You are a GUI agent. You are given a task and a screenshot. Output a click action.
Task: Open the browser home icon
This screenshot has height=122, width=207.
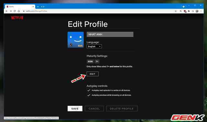pyautogui.click(x=19, y=11)
